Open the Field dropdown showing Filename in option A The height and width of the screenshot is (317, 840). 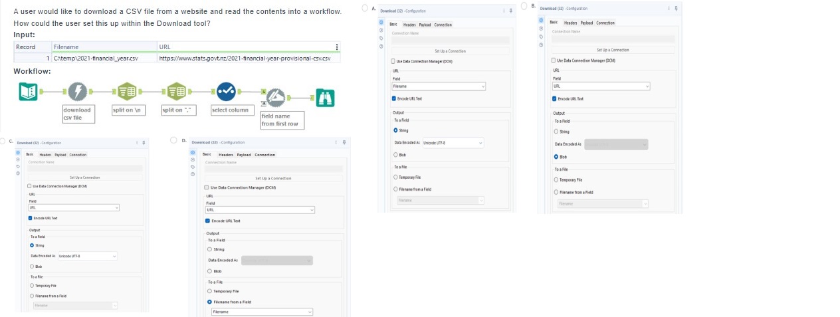click(x=439, y=86)
